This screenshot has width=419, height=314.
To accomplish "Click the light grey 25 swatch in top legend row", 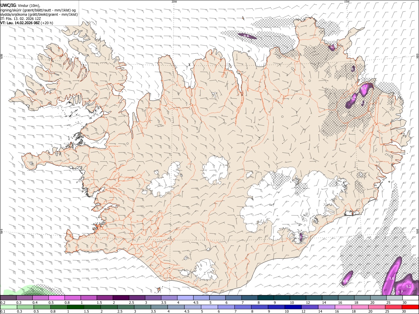I will [394, 298].
